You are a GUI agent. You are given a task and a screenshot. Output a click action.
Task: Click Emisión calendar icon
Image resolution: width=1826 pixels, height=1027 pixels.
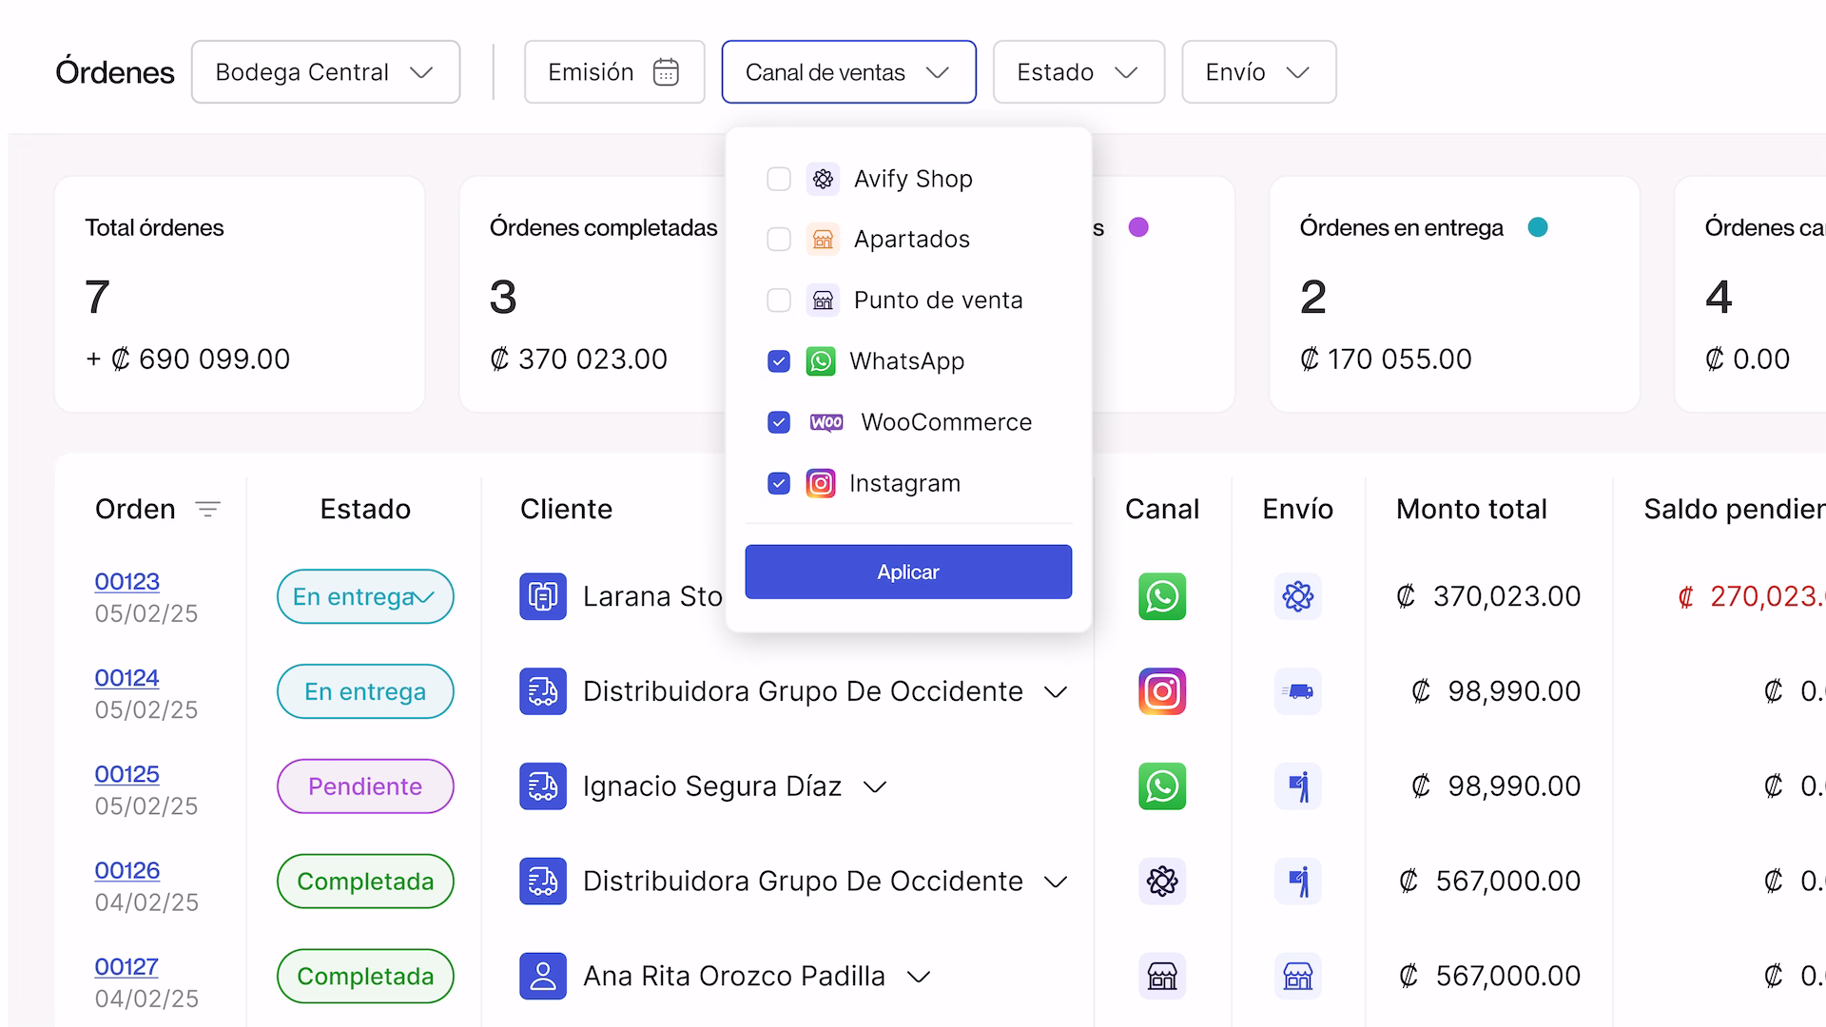tap(666, 72)
